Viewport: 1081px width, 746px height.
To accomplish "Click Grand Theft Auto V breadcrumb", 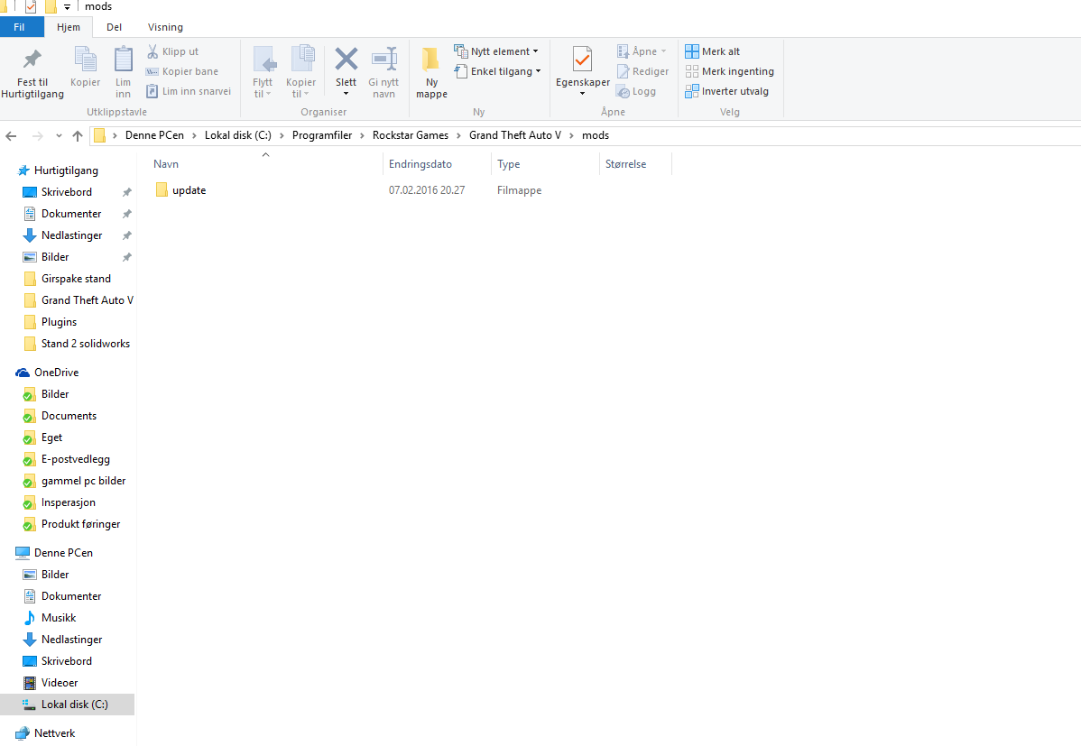I will point(515,135).
